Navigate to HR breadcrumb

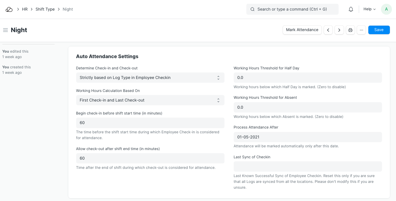pyautogui.click(x=25, y=9)
